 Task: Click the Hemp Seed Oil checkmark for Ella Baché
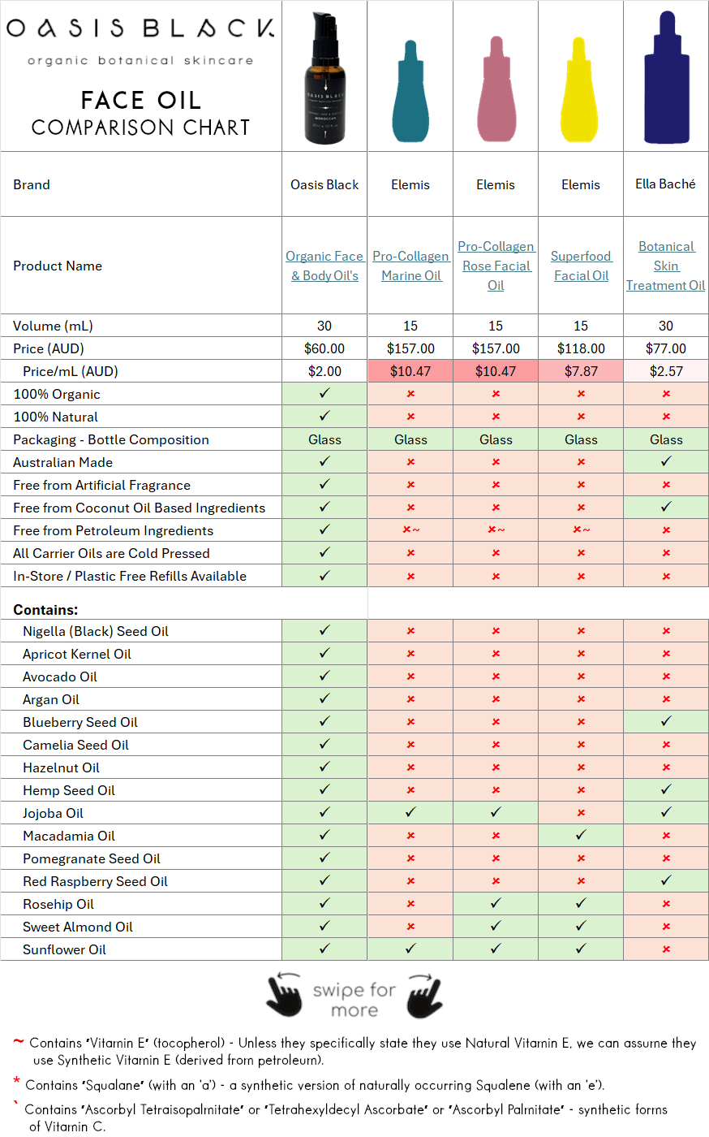point(666,789)
